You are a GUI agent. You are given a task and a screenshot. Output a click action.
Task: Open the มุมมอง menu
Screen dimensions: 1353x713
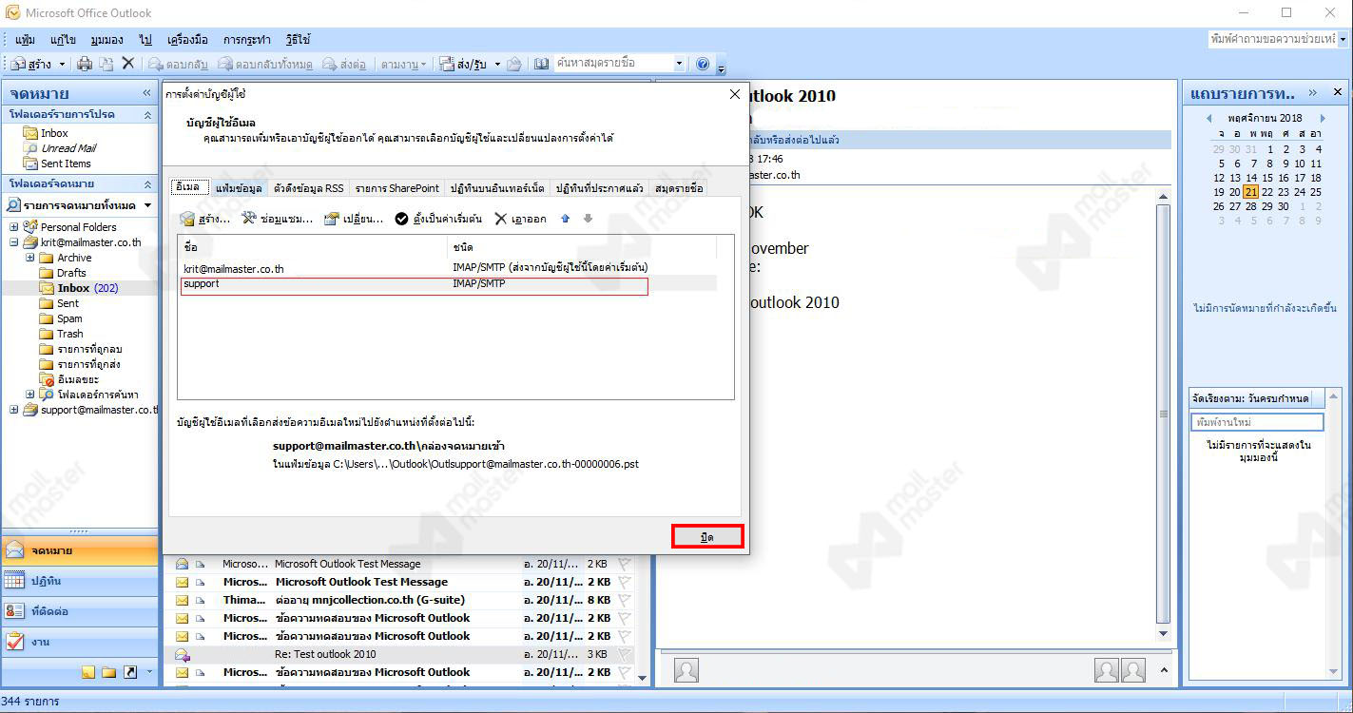click(106, 40)
